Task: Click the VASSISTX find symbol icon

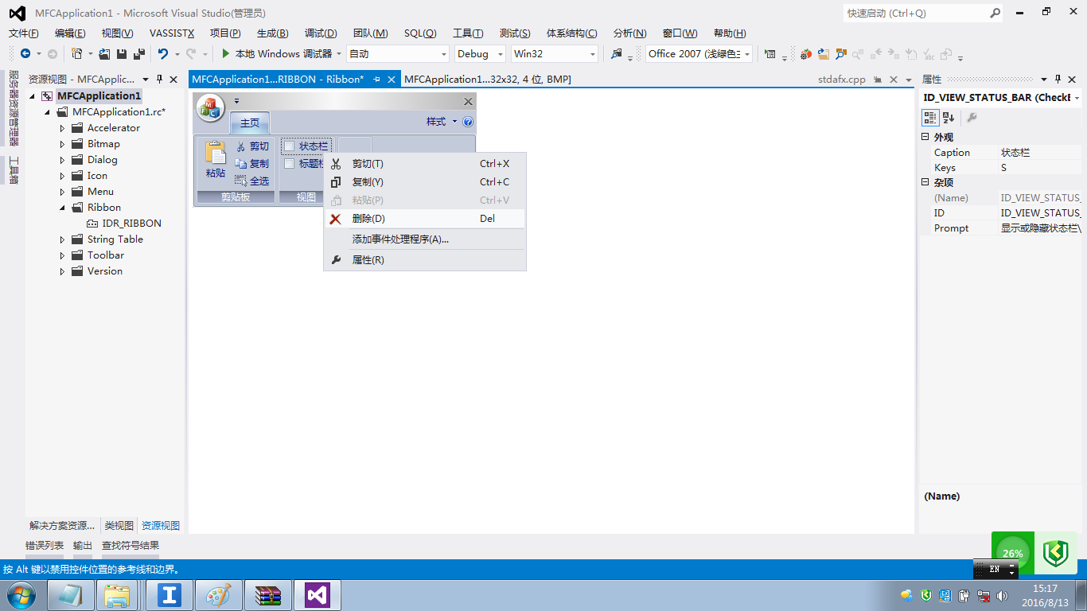Action: [x=840, y=54]
